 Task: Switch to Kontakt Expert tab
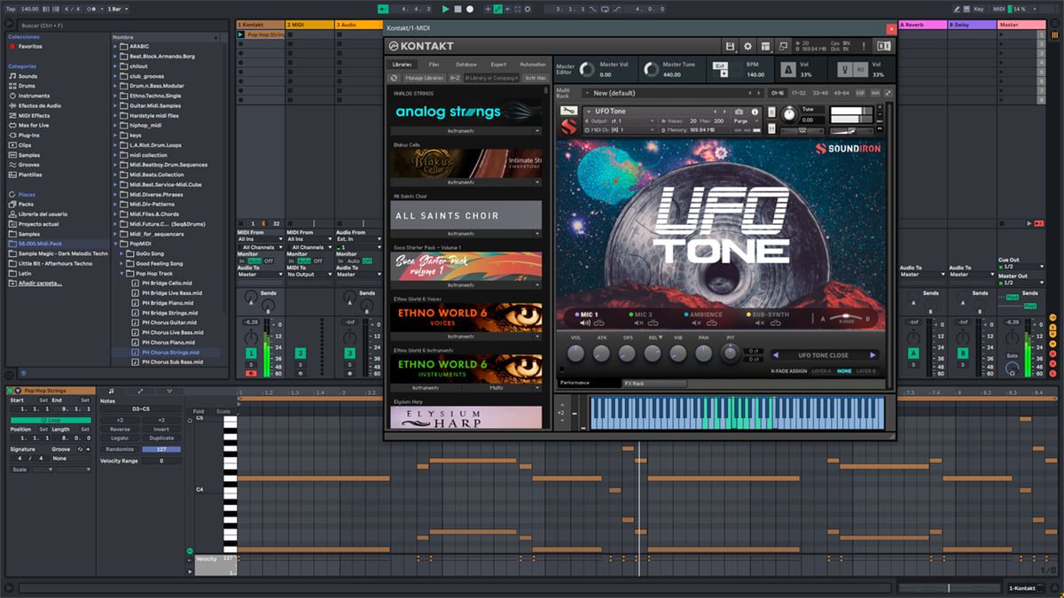[x=498, y=65]
